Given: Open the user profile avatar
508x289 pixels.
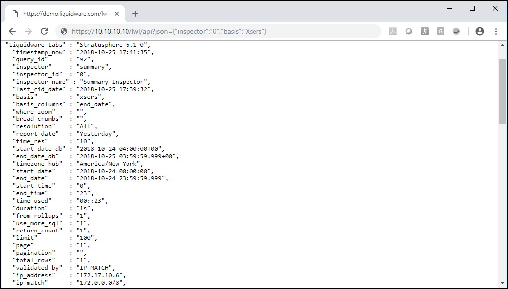Looking at the screenshot, I should (480, 31).
